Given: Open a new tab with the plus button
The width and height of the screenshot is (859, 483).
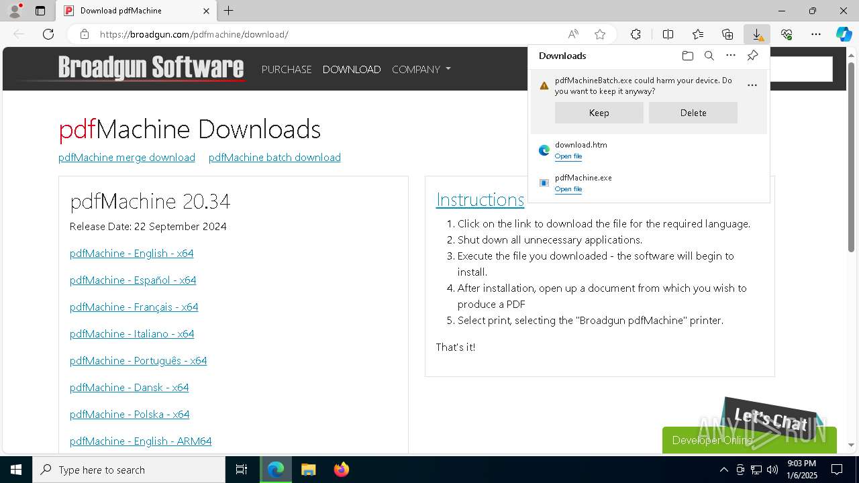Looking at the screenshot, I should 229,11.
